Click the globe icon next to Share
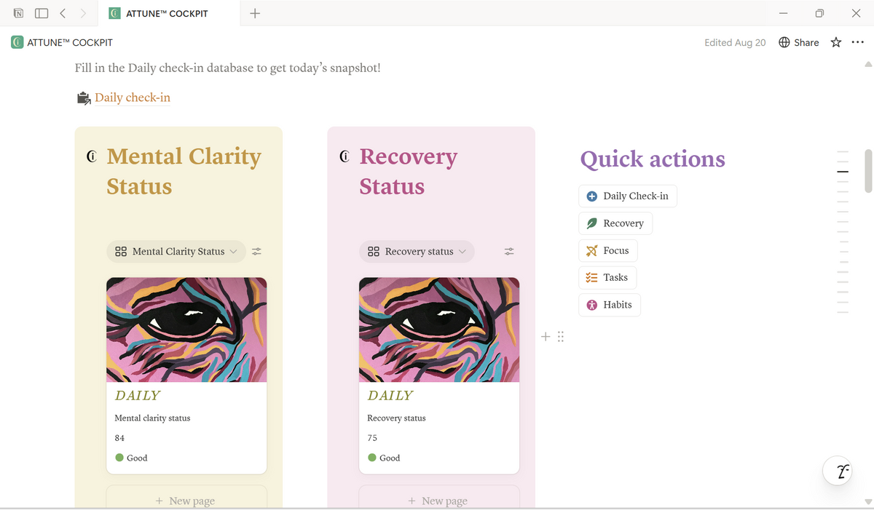This screenshot has width=874, height=510. click(x=784, y=42)
